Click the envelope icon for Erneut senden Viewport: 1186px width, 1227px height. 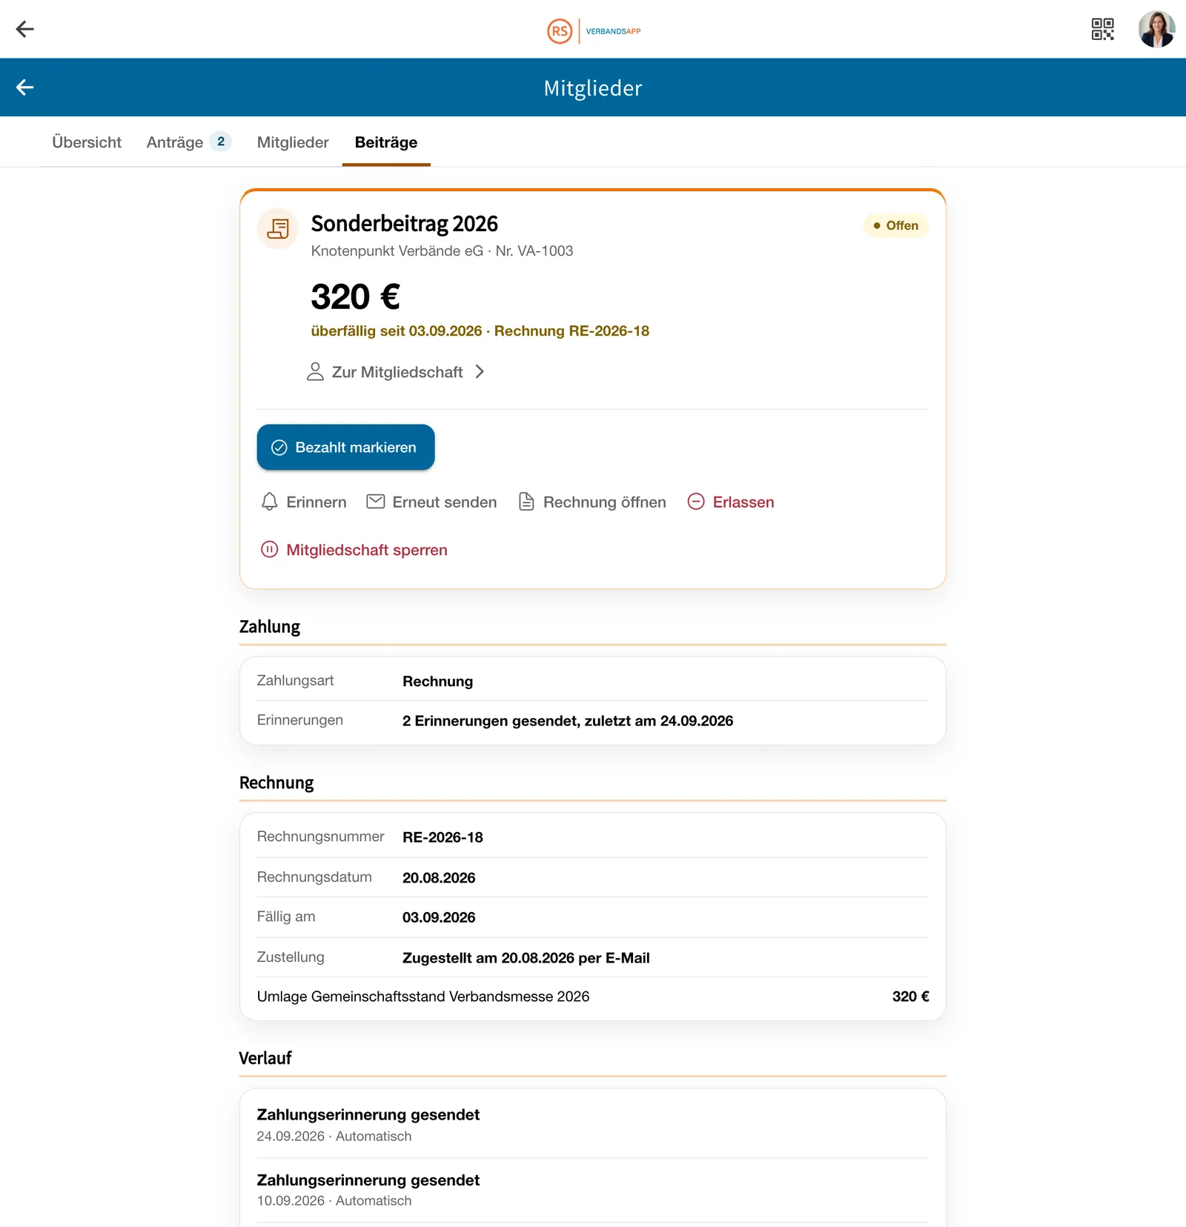click(376, 502)
